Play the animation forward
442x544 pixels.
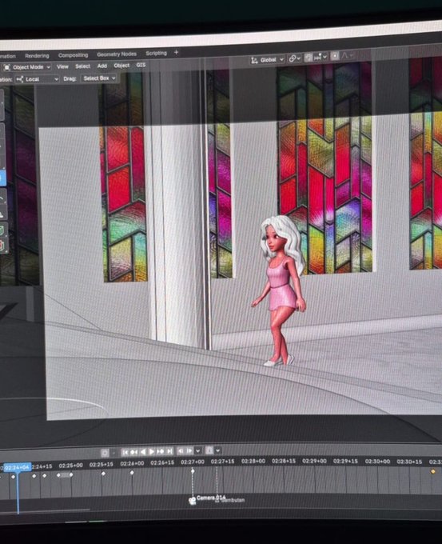point(152,452)
